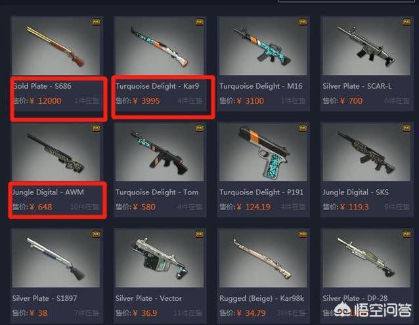
Task: Click the game badge icon on M16 card
Action: [303, 22]
